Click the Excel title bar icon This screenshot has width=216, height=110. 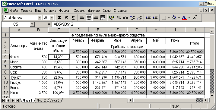pos(4,4)
